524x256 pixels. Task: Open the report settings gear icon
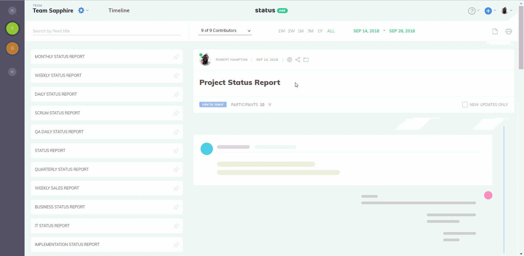click(x=289, y=60)
